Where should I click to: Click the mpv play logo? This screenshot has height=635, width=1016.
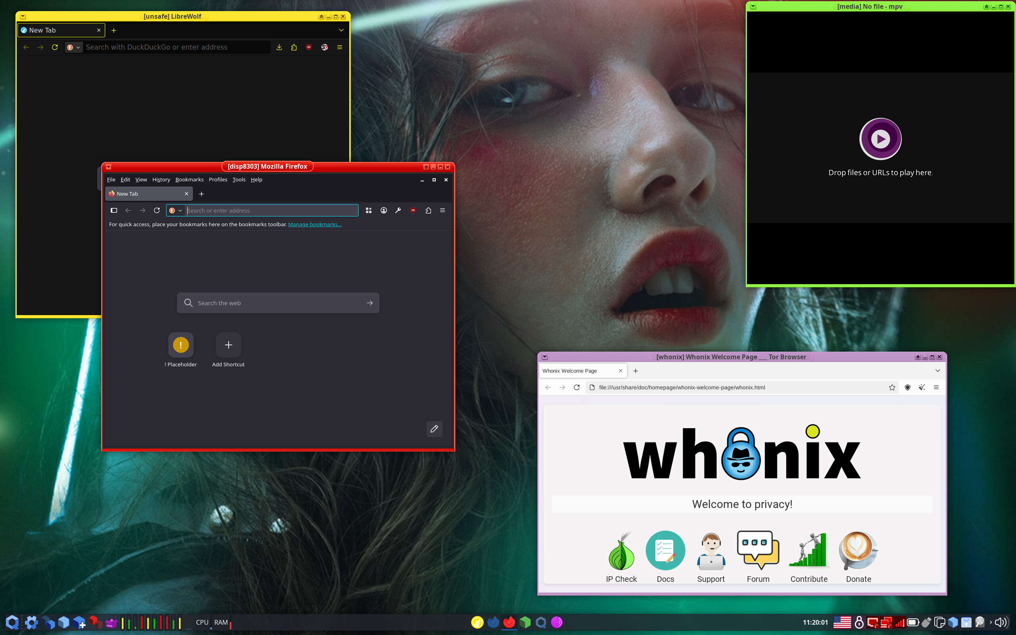(x=880, y=139)
